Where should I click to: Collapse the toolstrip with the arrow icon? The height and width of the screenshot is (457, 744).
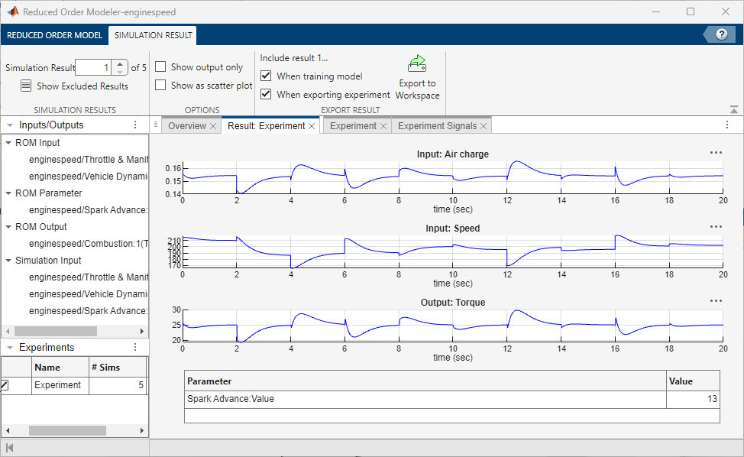point(733,109)
